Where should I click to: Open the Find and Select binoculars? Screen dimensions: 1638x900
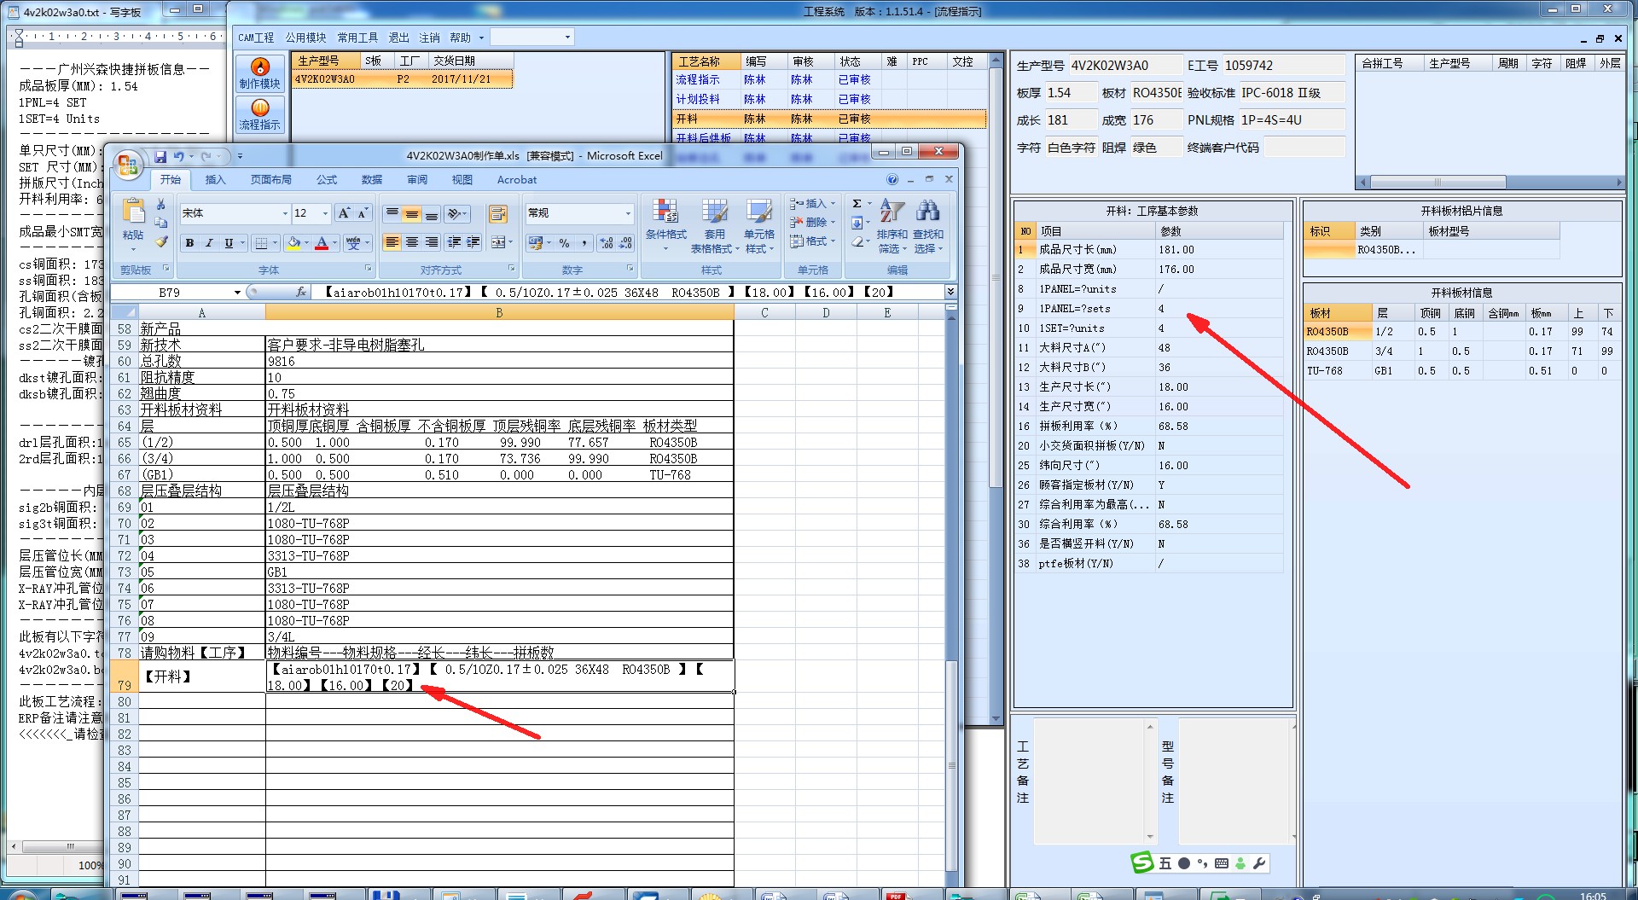click(x=928, y=211)
